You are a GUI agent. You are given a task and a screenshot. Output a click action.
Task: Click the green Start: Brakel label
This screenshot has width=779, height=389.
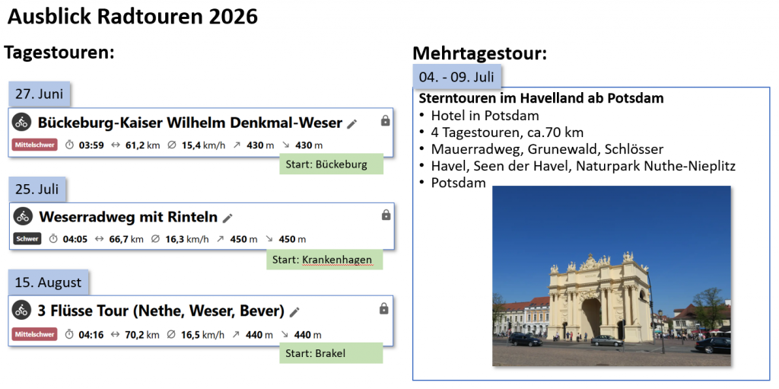point(330,352)
